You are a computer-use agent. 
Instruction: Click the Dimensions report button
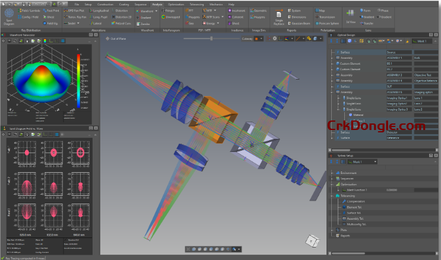[x=297, y=17]
